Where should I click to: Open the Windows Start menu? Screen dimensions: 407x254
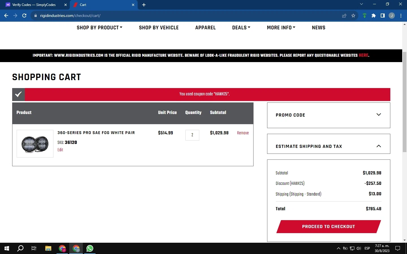7,248
